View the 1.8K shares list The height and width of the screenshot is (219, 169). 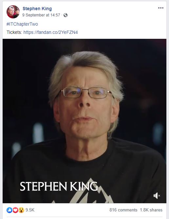pyautogui.click(x=151, y=210)
